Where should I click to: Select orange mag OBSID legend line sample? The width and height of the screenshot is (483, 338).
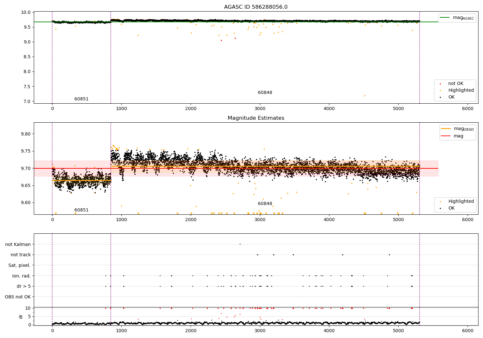point(446,129)
